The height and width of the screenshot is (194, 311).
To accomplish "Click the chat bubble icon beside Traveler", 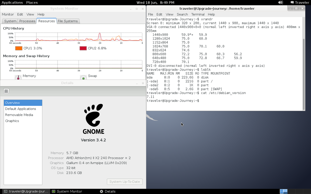I will point(292,3).
